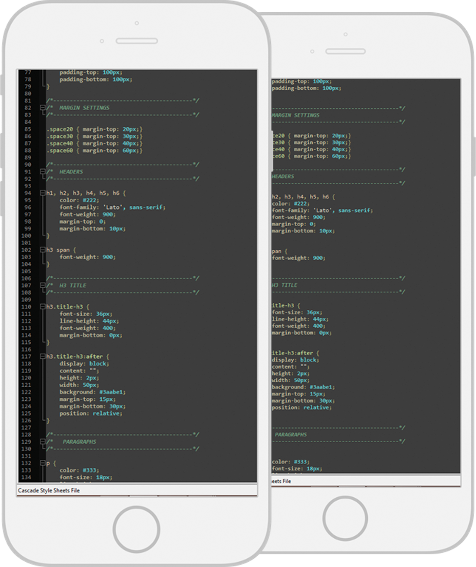Click 'margin-top: 0;' on the left phone
This screenshot has width=476, height=567.
click(82, 221)
